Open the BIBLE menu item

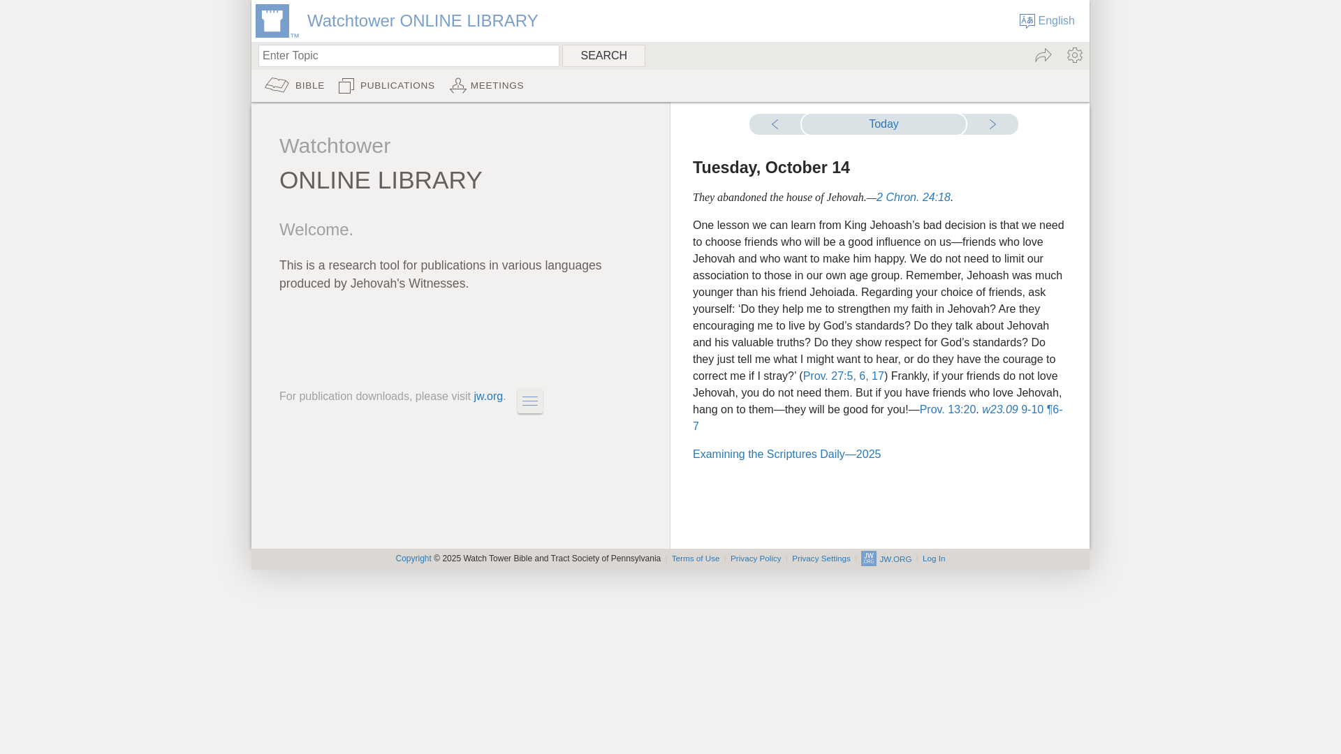pyautogui.click(x=310, y=86)
